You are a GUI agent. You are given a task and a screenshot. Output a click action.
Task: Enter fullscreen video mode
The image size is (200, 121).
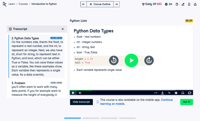pyautogui.click(x=190, y=93)
